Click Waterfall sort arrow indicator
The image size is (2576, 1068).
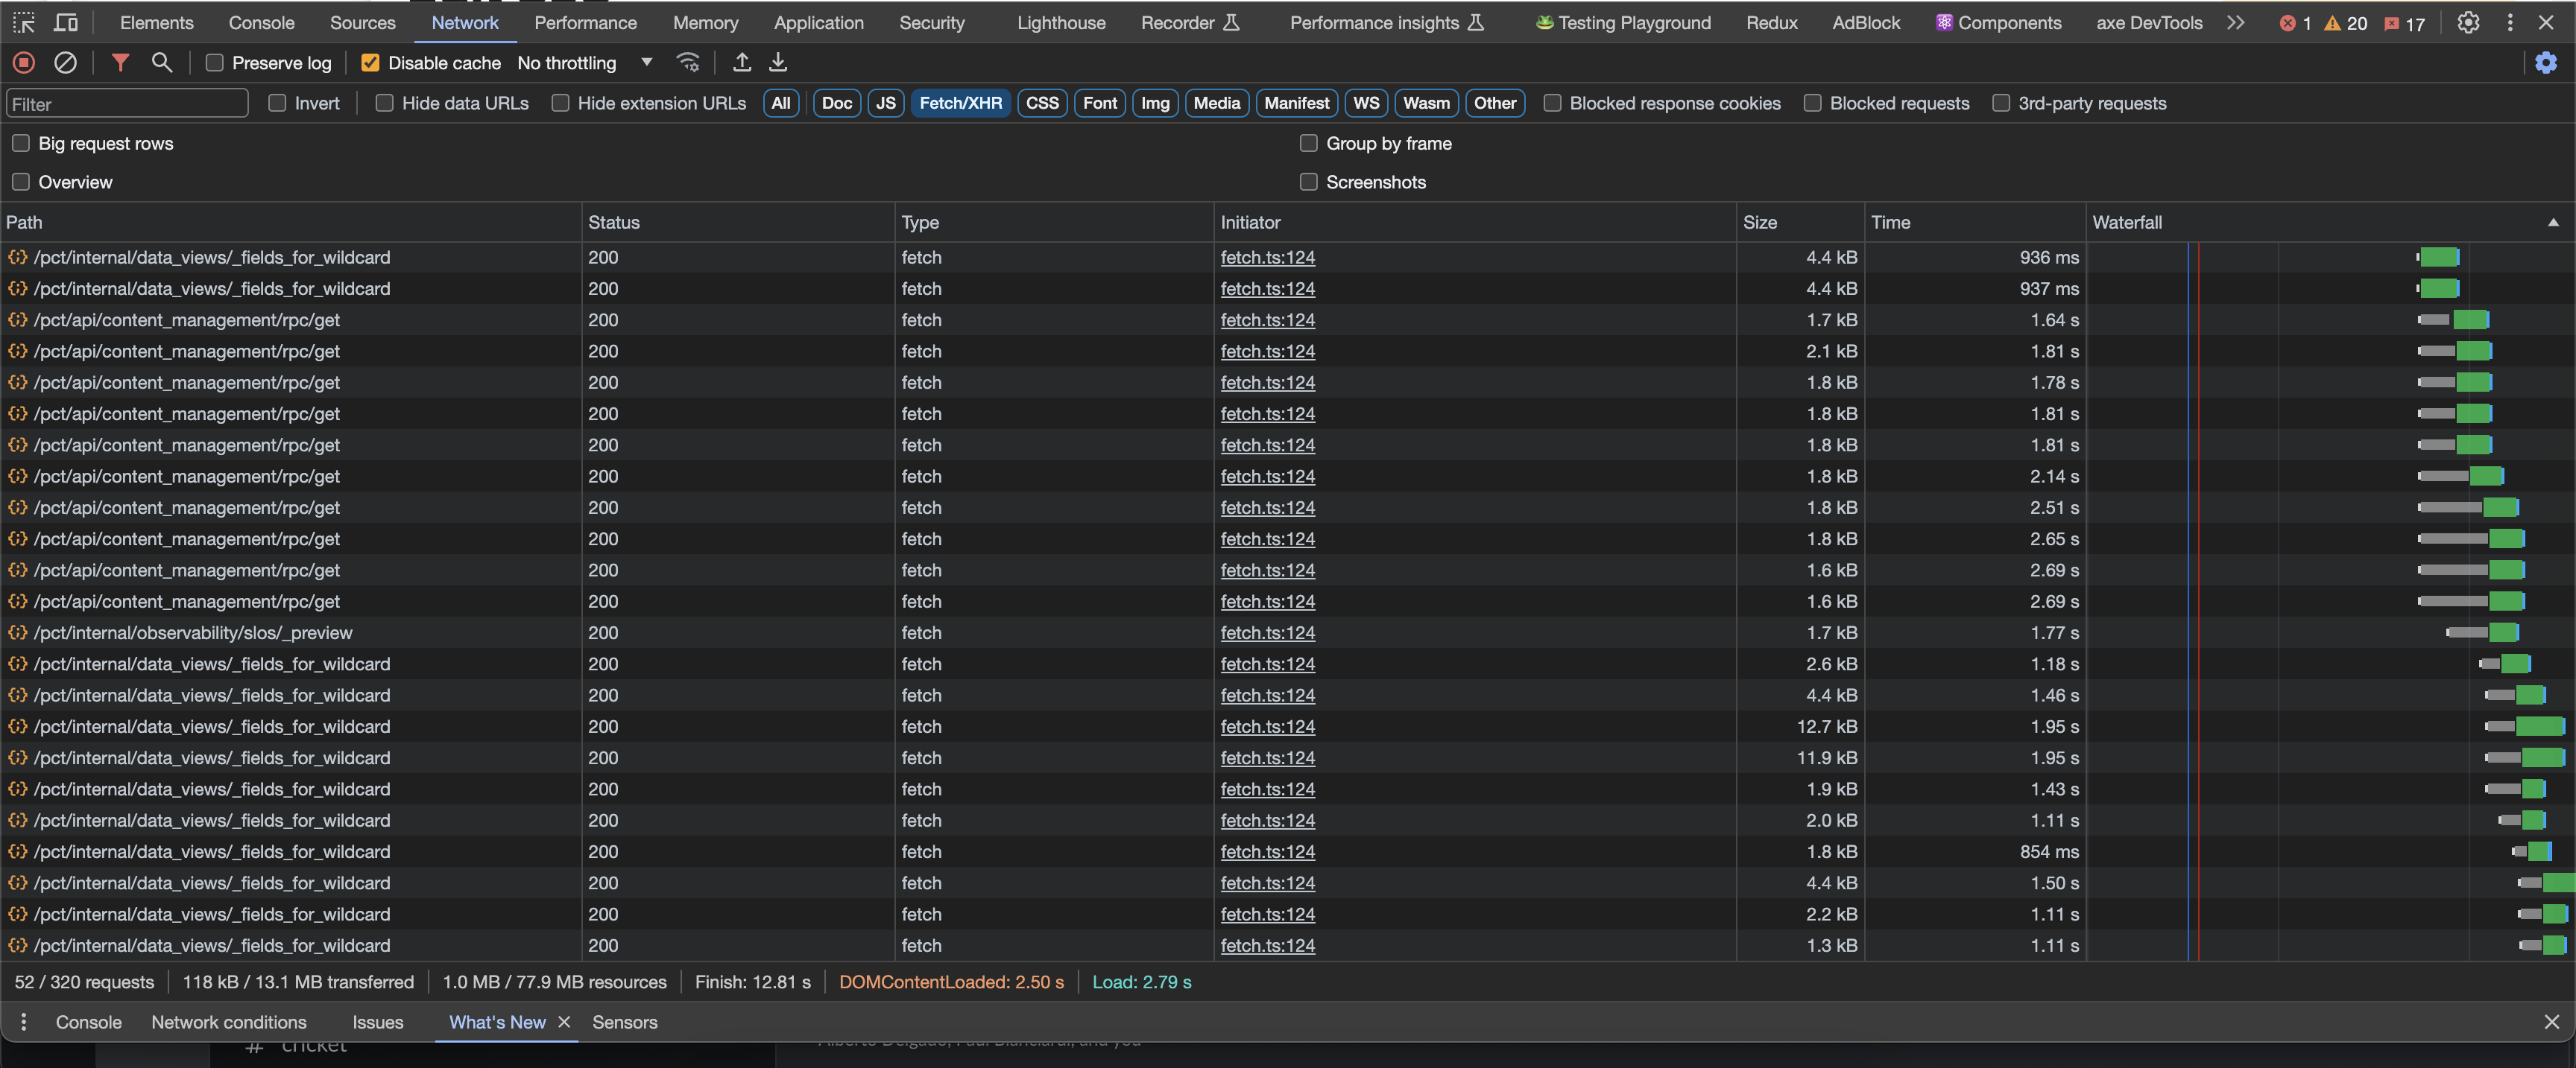(x=2553, y=222)
